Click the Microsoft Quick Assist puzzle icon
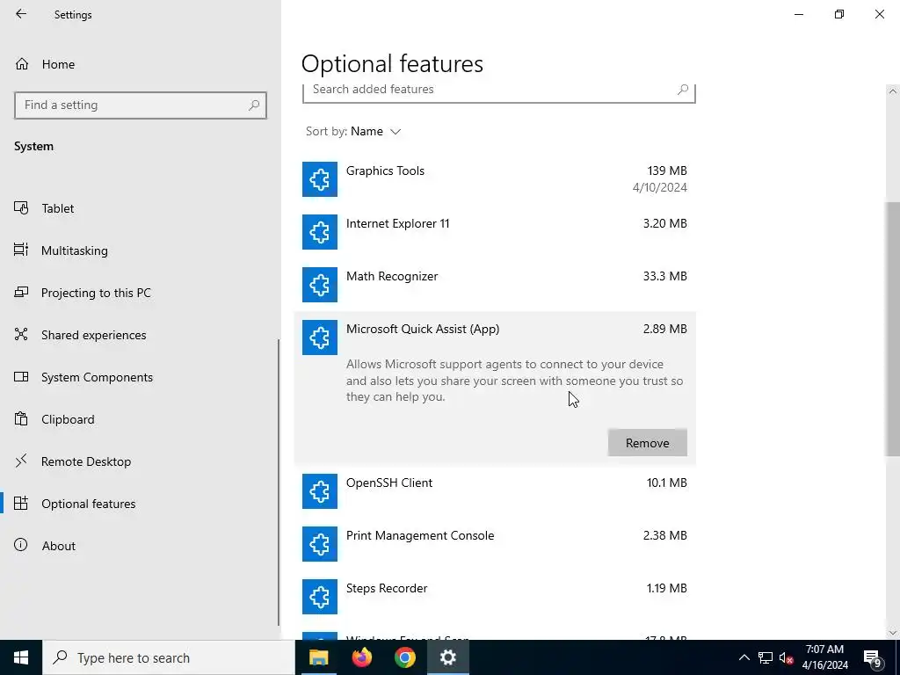Image resolution: width=900 pixels, height=675 pixels. (320, 337)
